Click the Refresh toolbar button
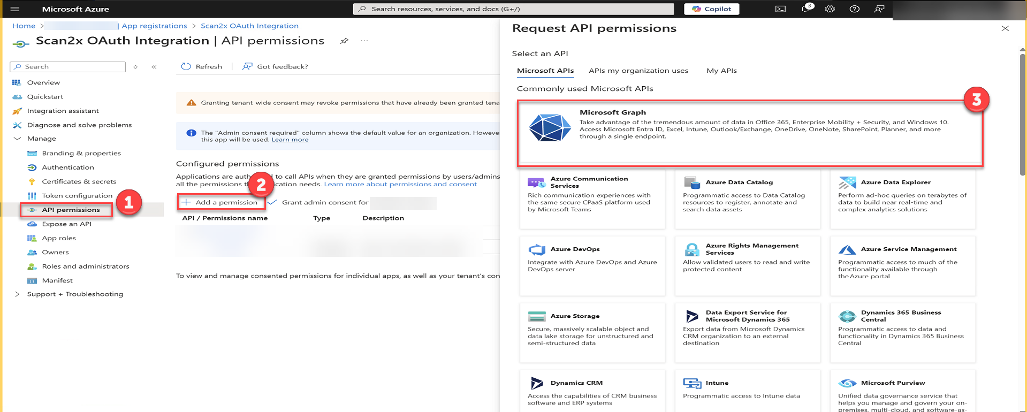This screenshot has height=412, width=1027. (x=202, y=66)
